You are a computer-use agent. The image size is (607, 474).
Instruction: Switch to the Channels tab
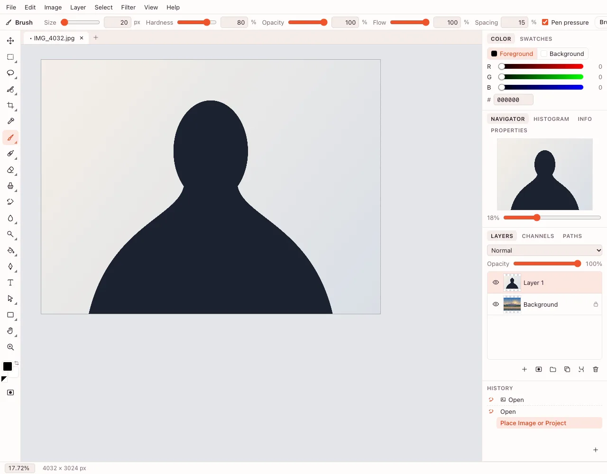(x=538, y=236)
